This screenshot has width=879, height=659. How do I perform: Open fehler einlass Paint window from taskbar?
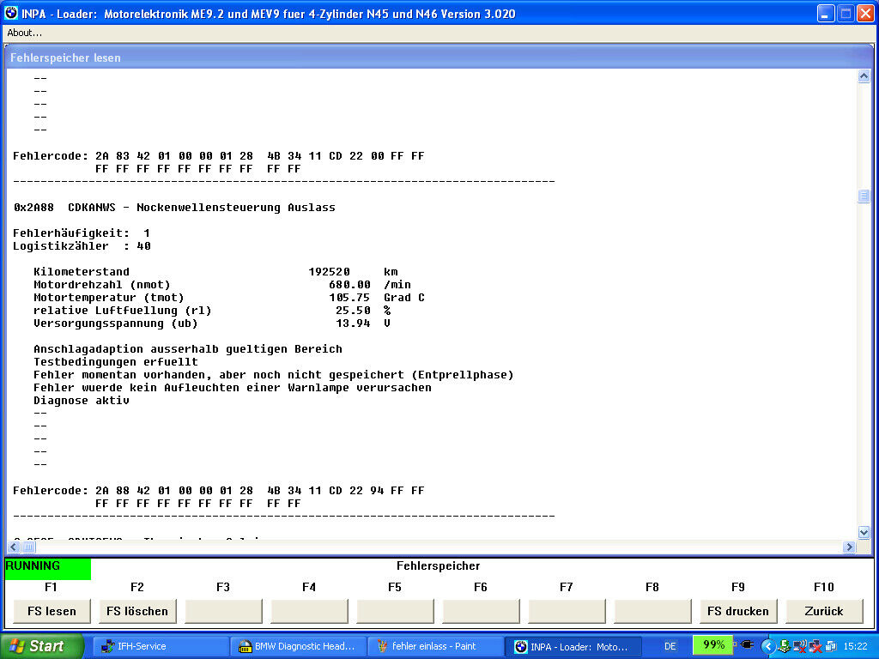(x=434, y=646)
